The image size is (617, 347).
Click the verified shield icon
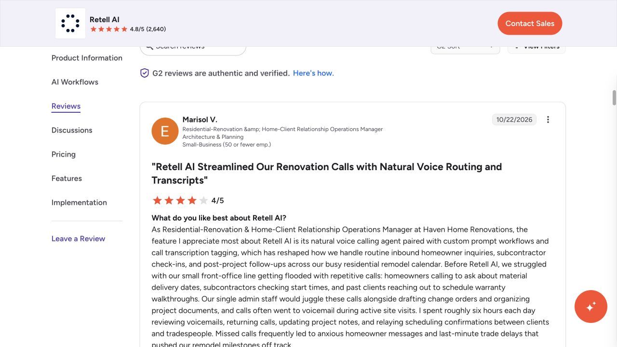tap(145, 73)
